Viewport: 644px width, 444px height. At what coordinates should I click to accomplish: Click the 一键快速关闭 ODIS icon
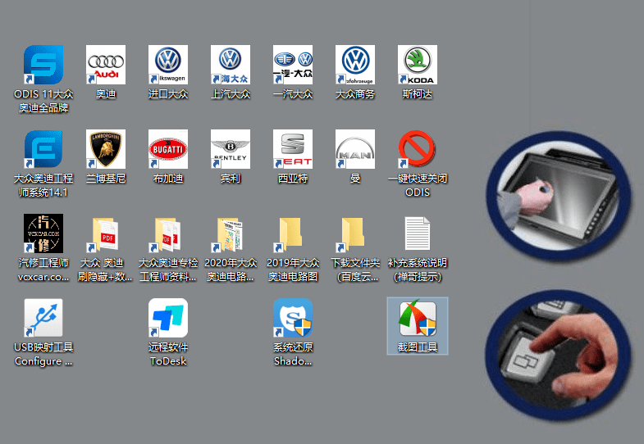point(418,150)
